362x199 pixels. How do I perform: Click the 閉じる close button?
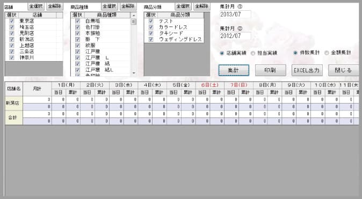[344, 70]
